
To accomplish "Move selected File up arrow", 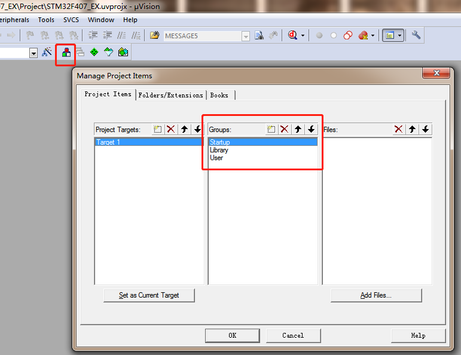I will pyautogui.click(x=412, y=129).
